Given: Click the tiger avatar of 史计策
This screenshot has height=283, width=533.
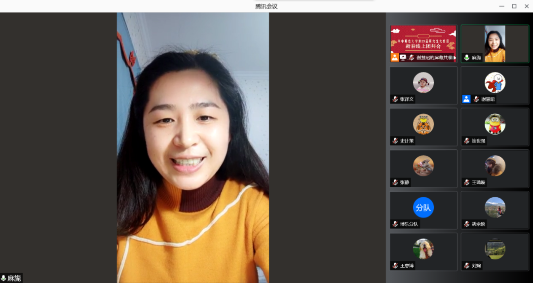Looking at the screenshot, I should pos(423,124).
